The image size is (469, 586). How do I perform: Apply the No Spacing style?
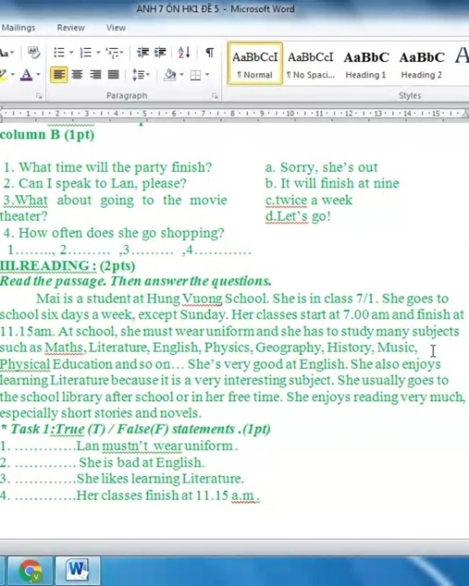311,64
